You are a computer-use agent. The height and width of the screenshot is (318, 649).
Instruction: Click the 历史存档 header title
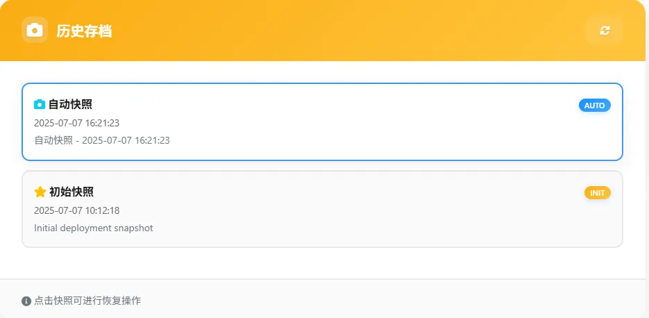pyautogui.click(x=84, y=31)
